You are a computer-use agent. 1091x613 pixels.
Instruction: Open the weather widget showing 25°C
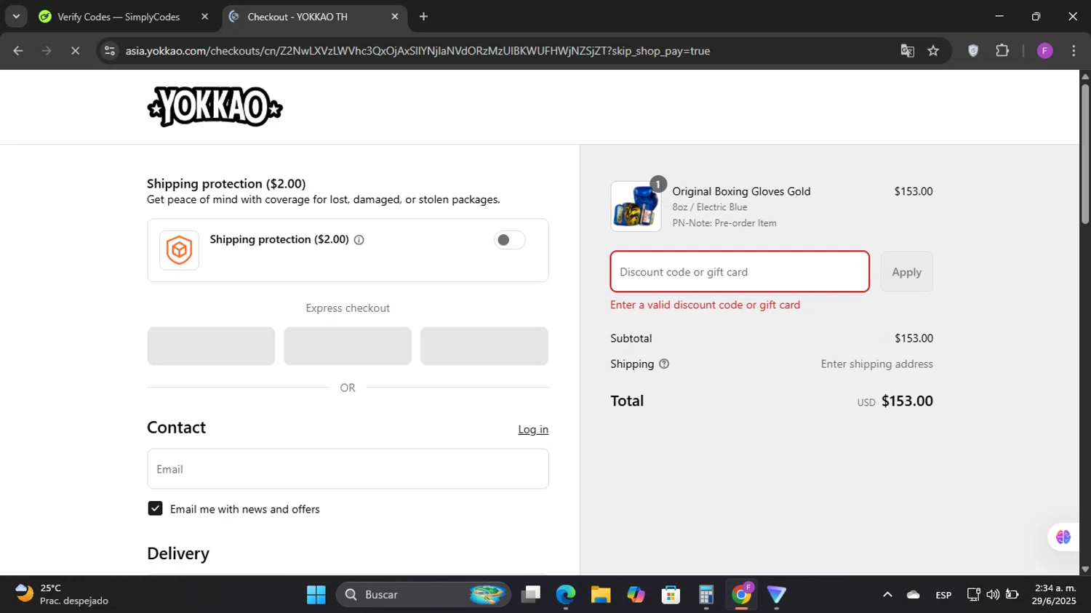click(x=62, y=594)
